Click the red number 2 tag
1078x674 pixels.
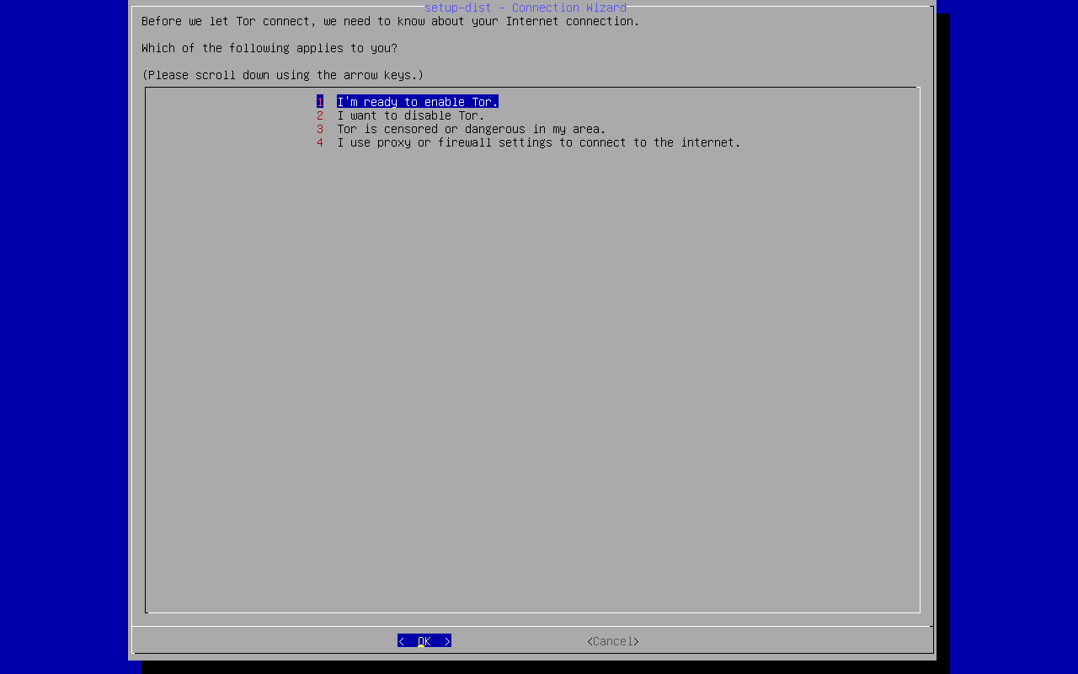[x=320, y=115]
